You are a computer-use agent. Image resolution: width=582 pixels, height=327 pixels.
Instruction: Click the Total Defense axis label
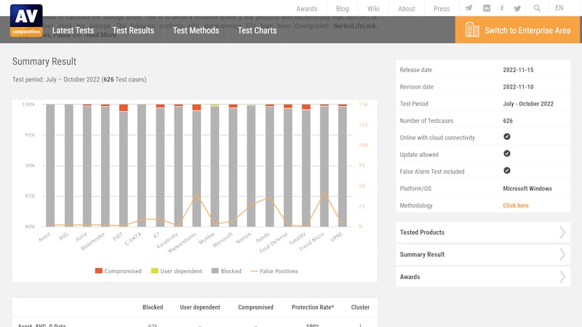(274, 243)
